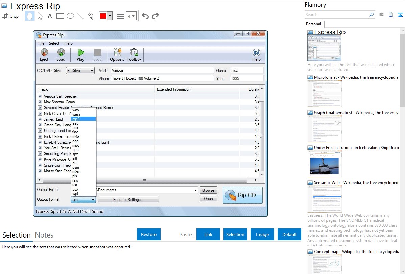
Task: Click the red color swatch
Action: 103,16
